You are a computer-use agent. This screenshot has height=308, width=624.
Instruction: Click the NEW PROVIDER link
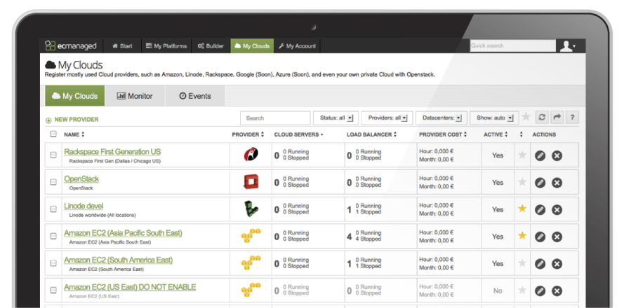pos(72,120)
